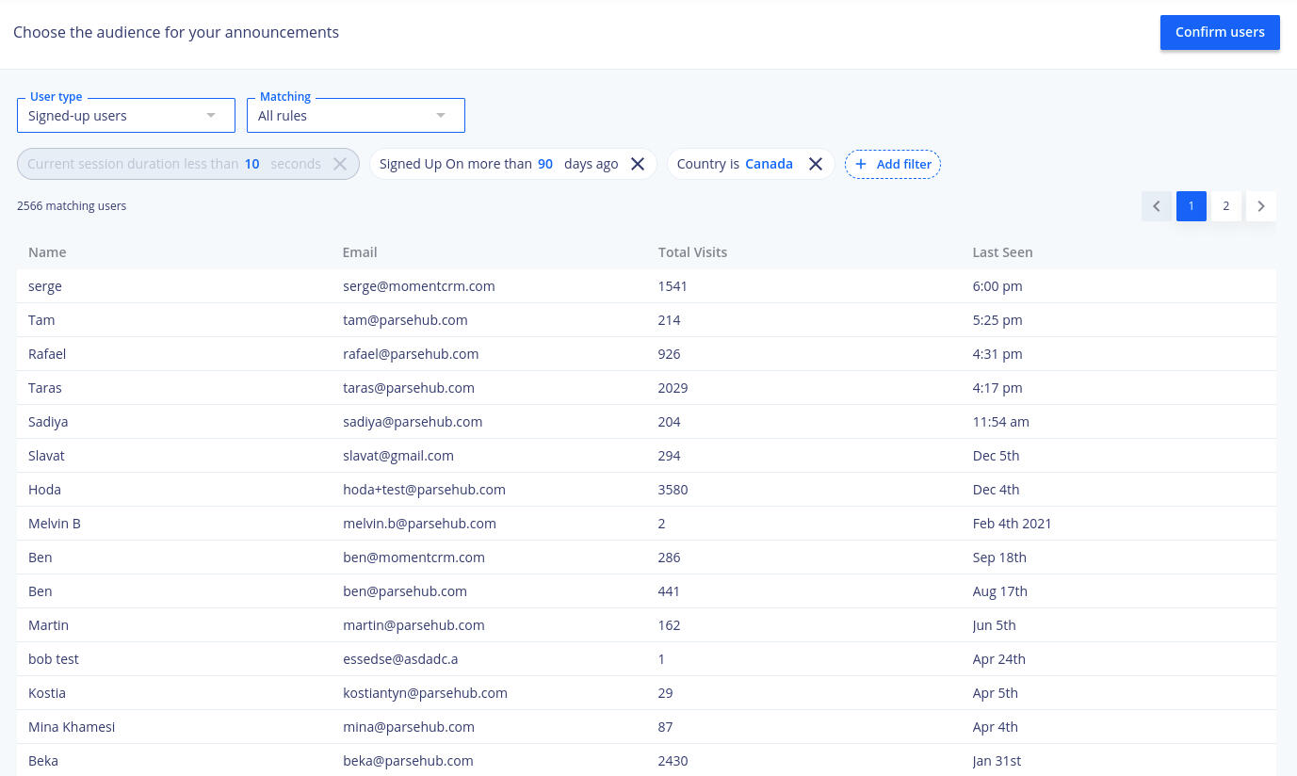Screen dimensions: 1297x776
Task: Select the serge user row
Action: (x=45, y=286)
